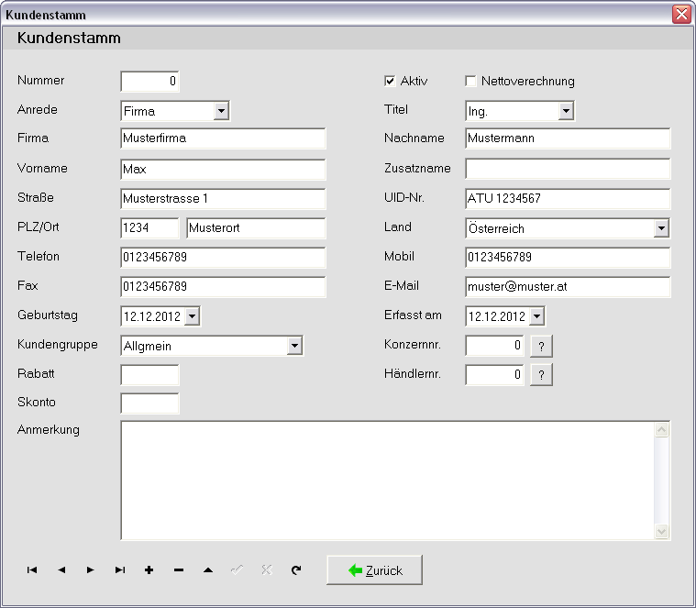Click the Ort field containing Musterort

(256, 228)
